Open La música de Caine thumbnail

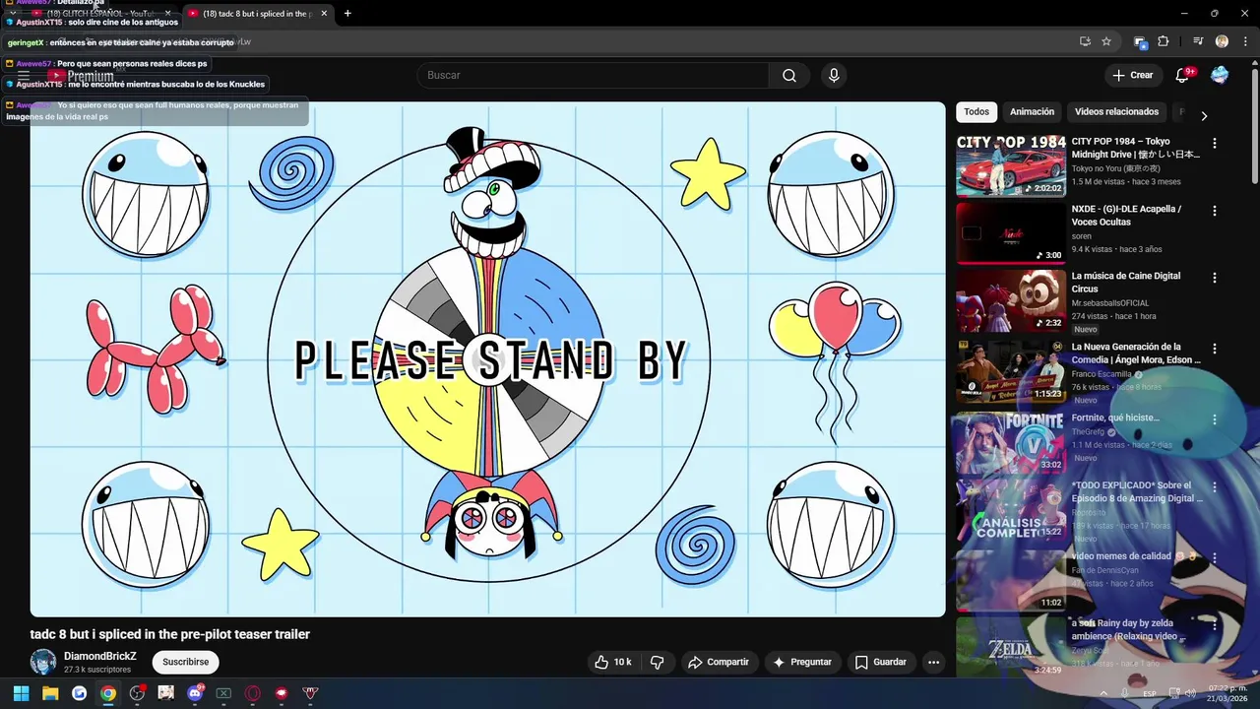coord(1011,301)
